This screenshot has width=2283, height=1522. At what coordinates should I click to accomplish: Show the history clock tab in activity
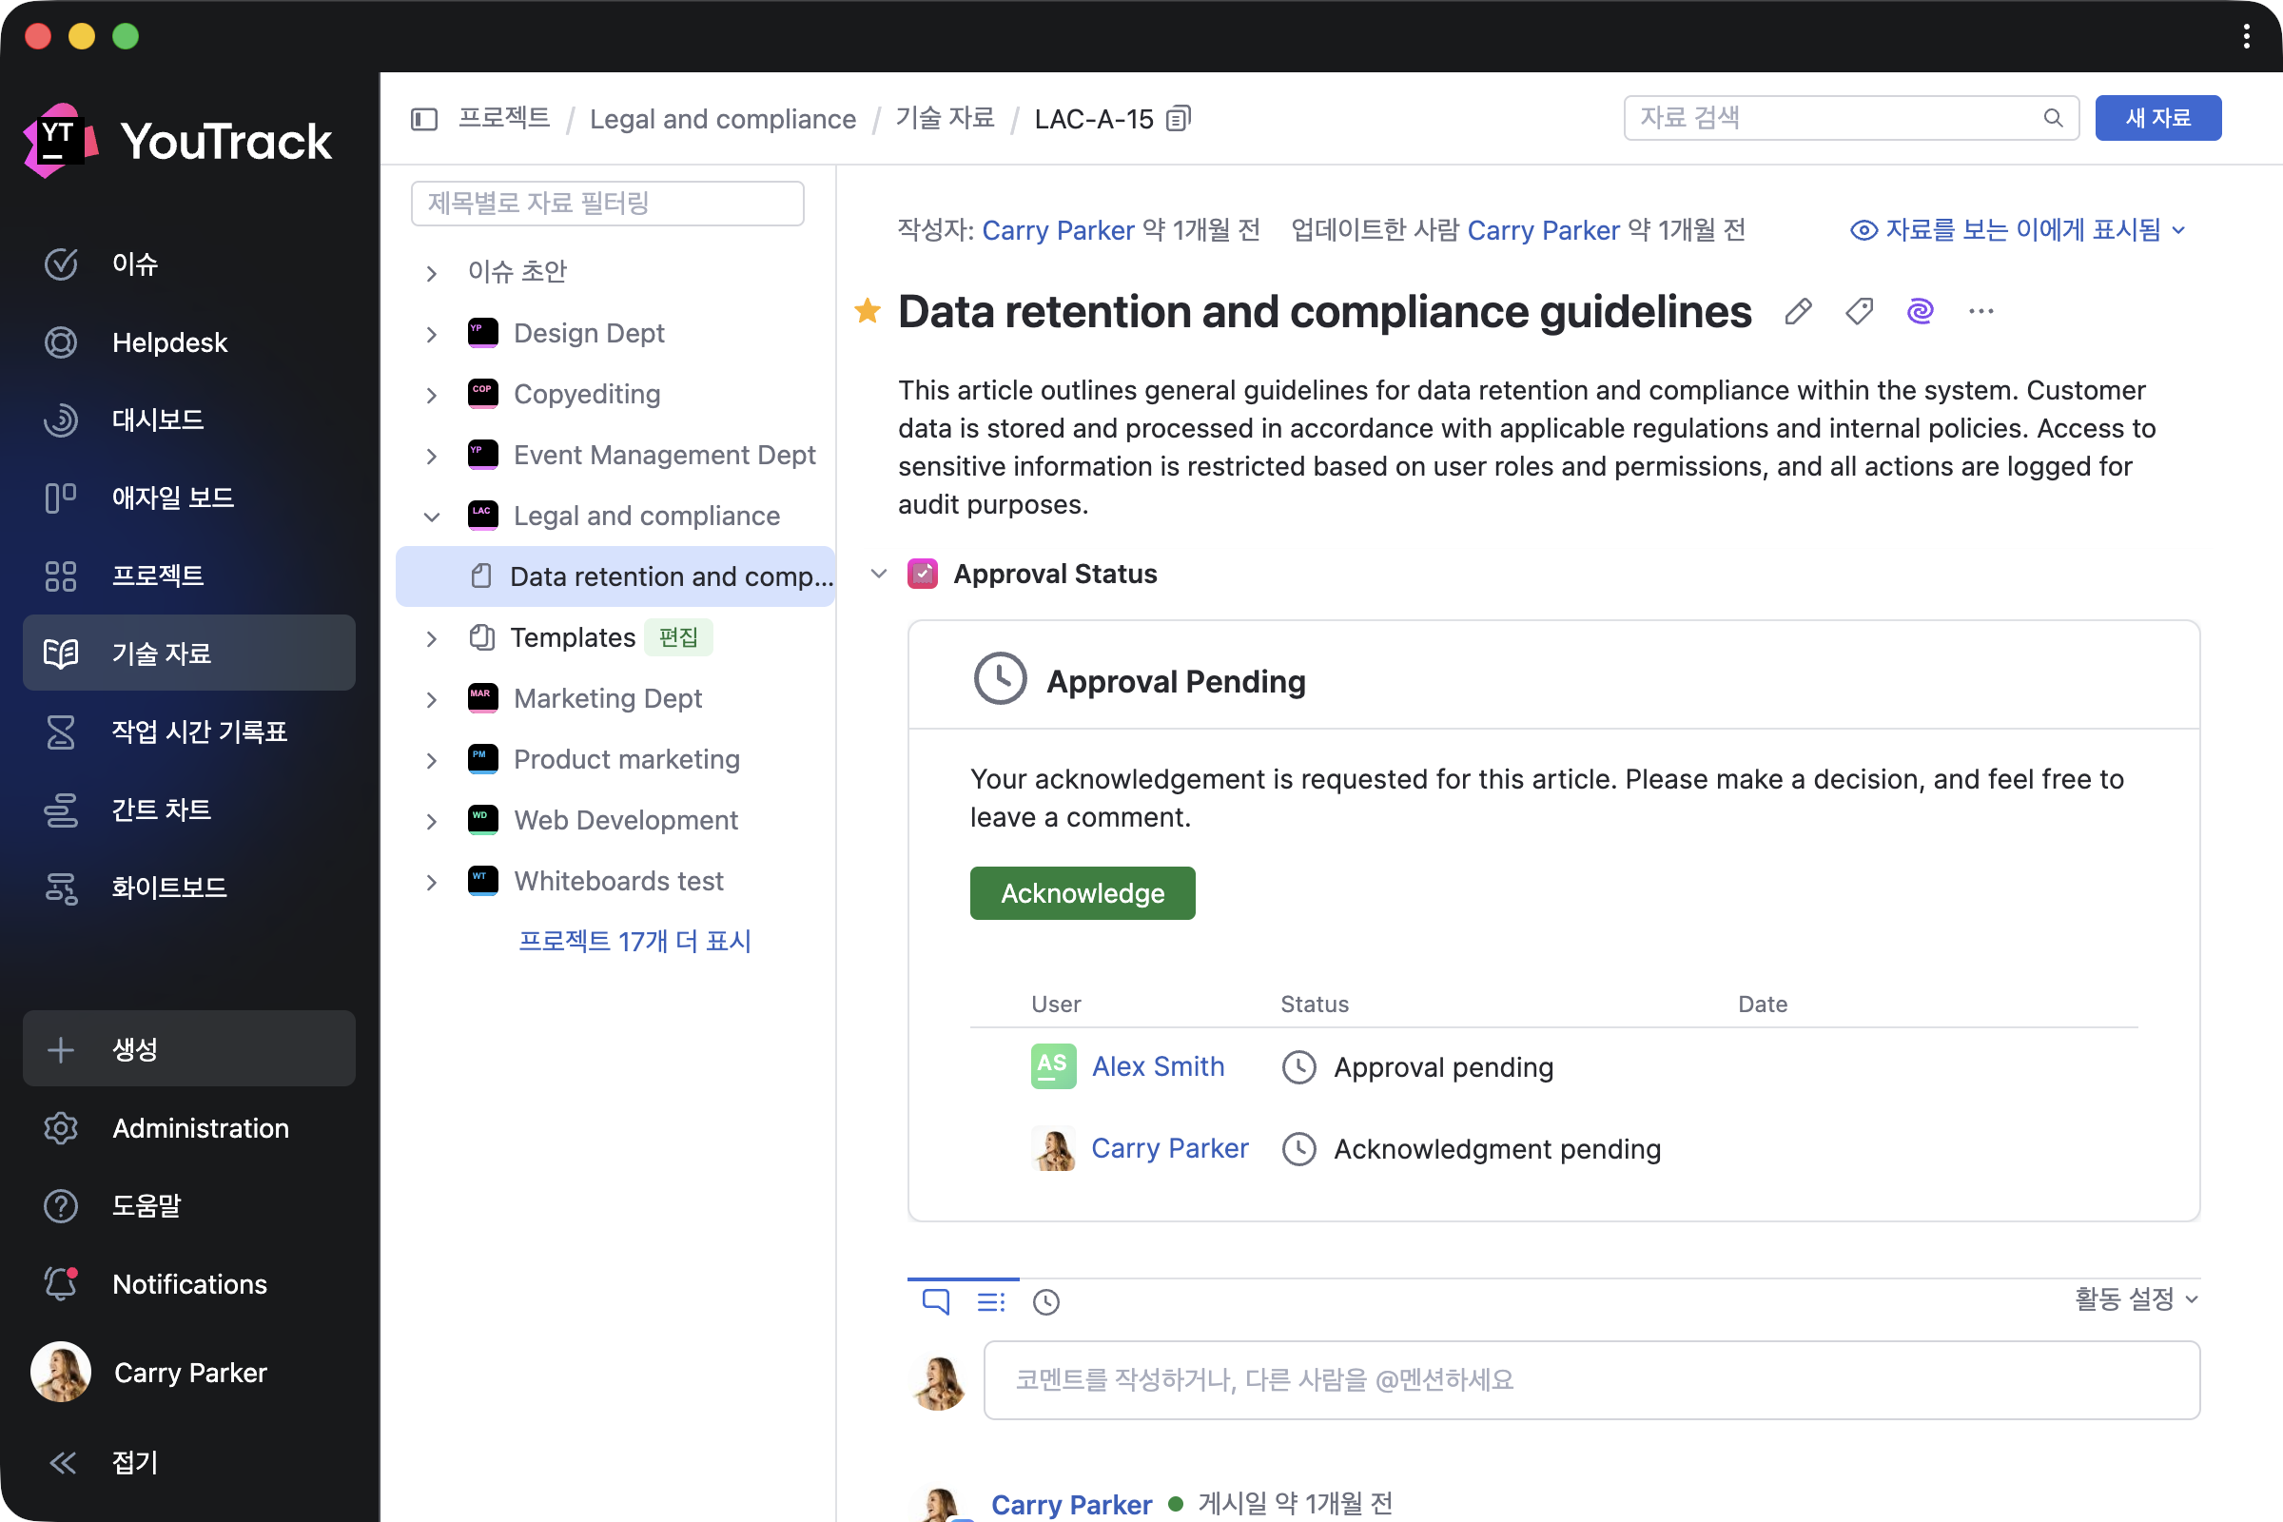coord(1045,1301)
